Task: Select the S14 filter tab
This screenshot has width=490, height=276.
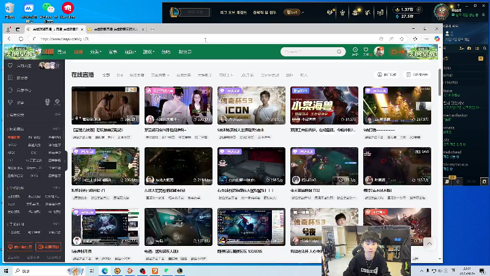Action: tap(119, 75)
